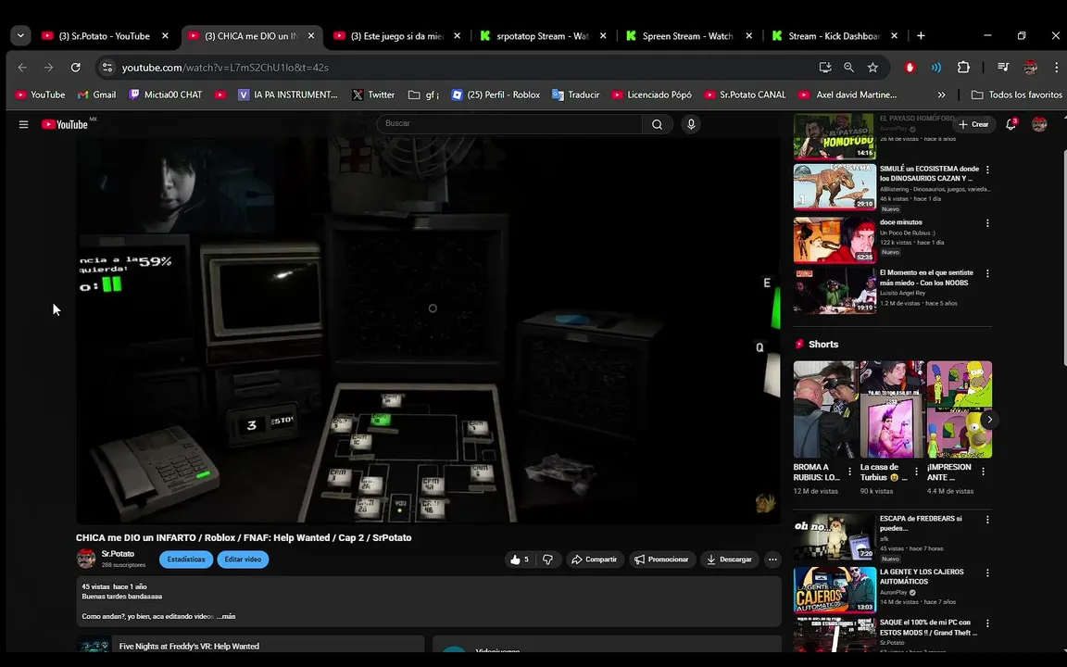Open media control icon in toolbar
This screenshot has width=1067, height=667.
click(x=1003, y=68)
